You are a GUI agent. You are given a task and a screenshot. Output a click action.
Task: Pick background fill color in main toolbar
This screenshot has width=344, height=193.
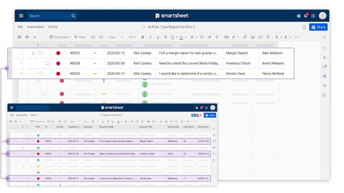pos(172,37)
